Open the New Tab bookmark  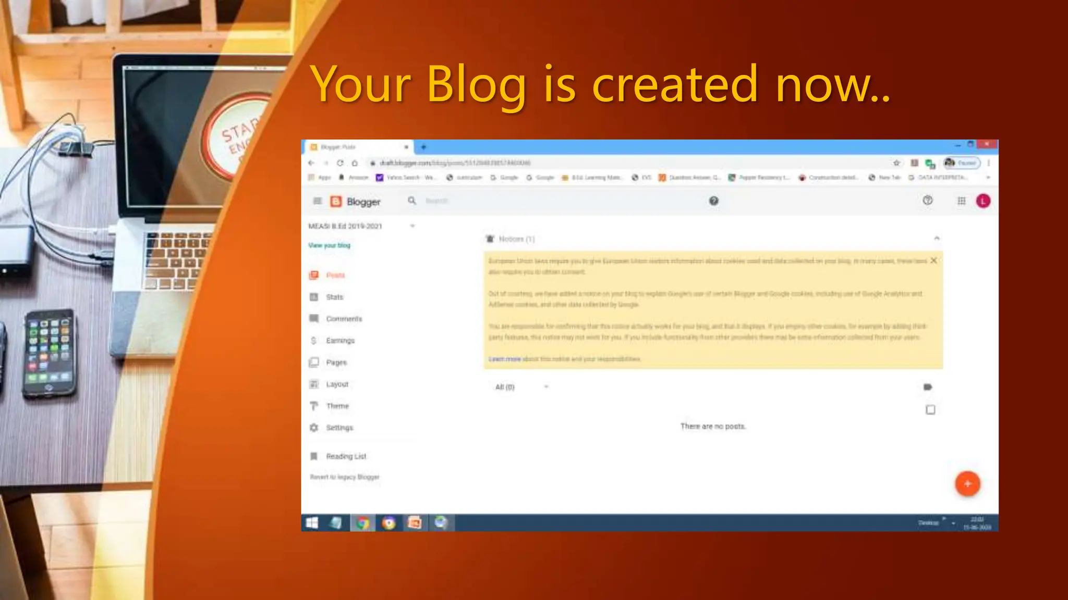[x=885, y=178]
